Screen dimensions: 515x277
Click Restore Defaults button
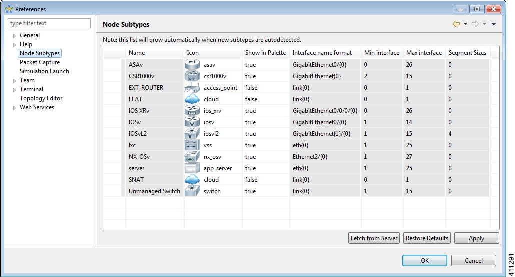[427, 238]
